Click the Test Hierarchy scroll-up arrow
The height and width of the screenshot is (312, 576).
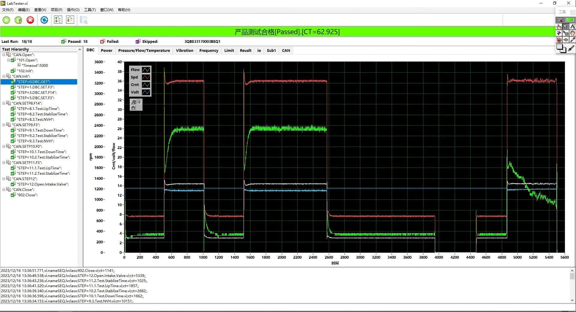[x=80, y=49]
